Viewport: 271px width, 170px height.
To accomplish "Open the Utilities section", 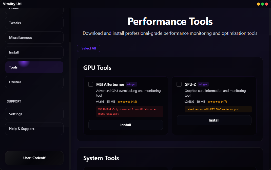I will pos(34,82).
